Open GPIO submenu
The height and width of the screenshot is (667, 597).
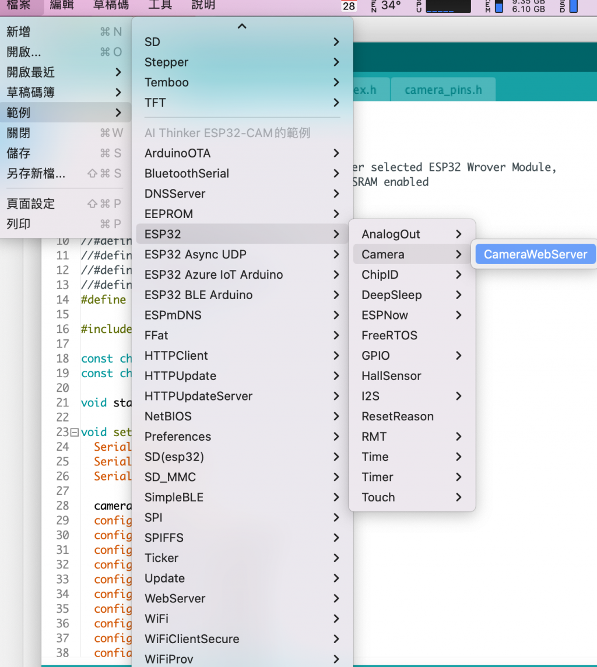(412, 356)
